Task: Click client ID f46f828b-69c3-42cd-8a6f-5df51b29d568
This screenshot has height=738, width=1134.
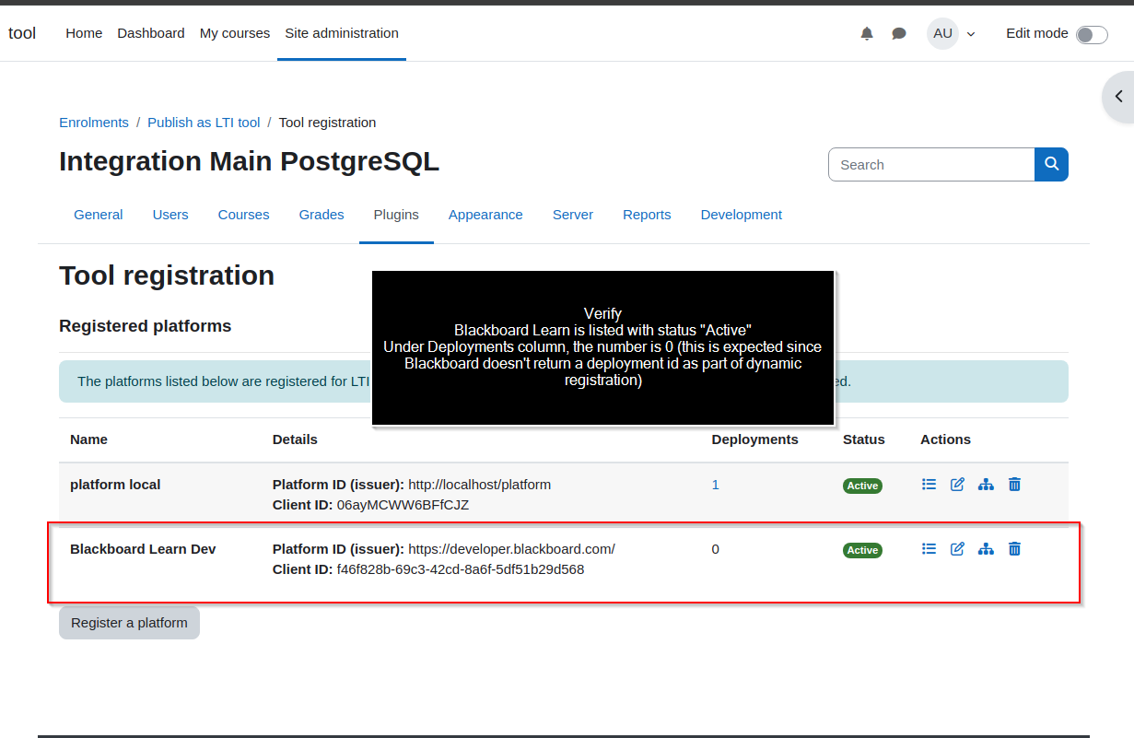Action: point(461,569)
